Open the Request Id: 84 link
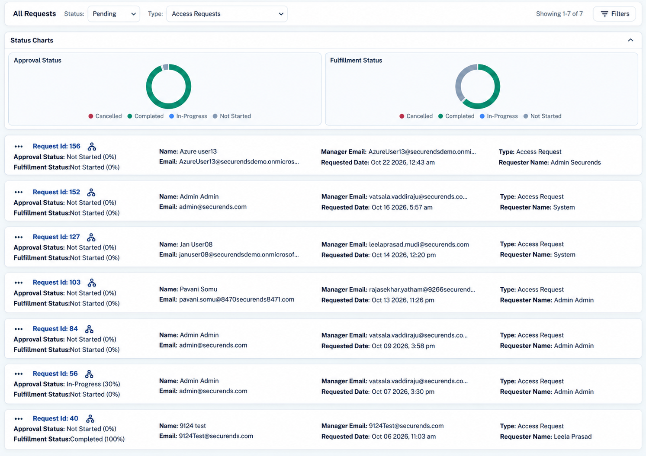Screen dimensions: 646x456 pyautogui.click(x=55, y=329)
